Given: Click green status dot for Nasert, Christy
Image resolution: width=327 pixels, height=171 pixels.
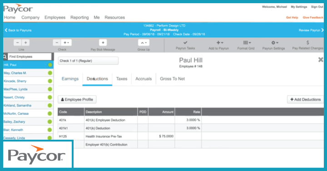Looking at the screenshot, I should pyautogui.click(x=50, y=98).
